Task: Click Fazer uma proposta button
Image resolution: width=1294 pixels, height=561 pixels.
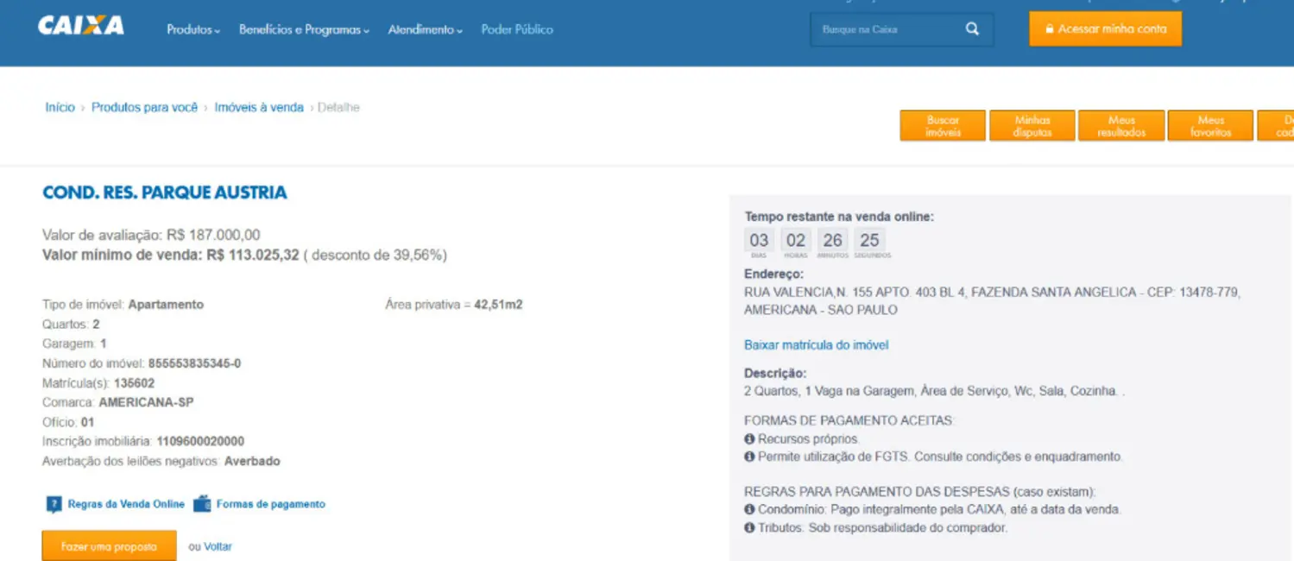Action: coord(109,546)
